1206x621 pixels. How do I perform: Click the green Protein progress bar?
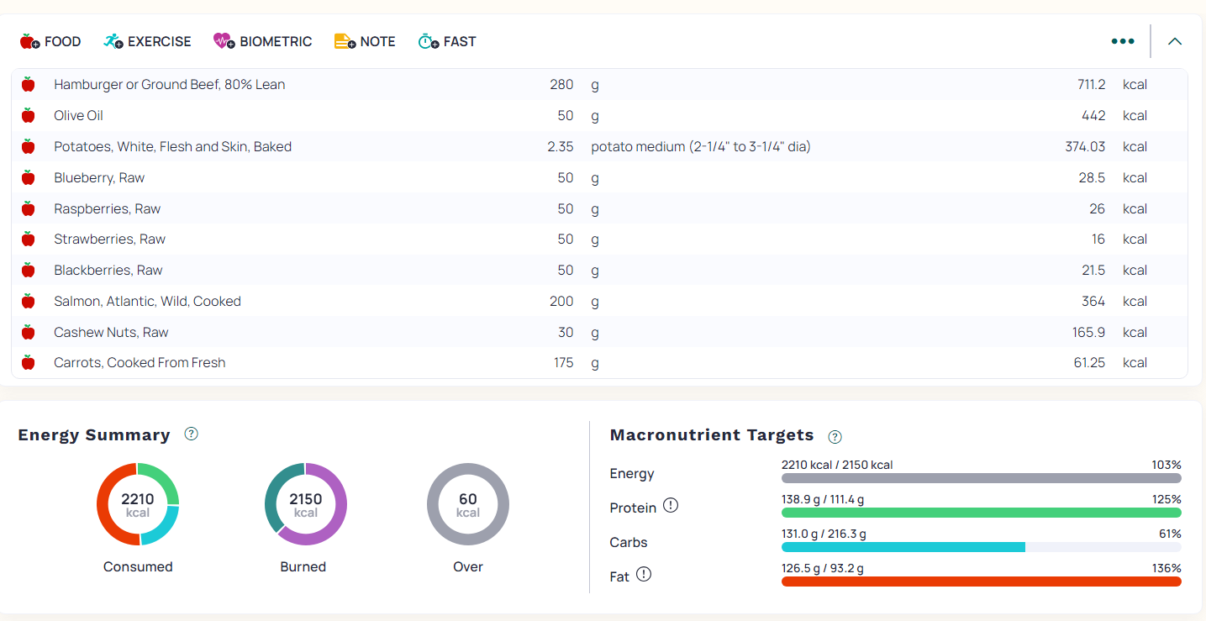point(982,513)
